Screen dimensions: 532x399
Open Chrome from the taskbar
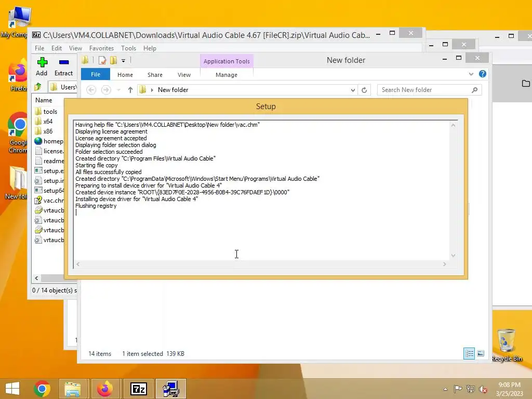pyautogui.click(x=42, y=389)
